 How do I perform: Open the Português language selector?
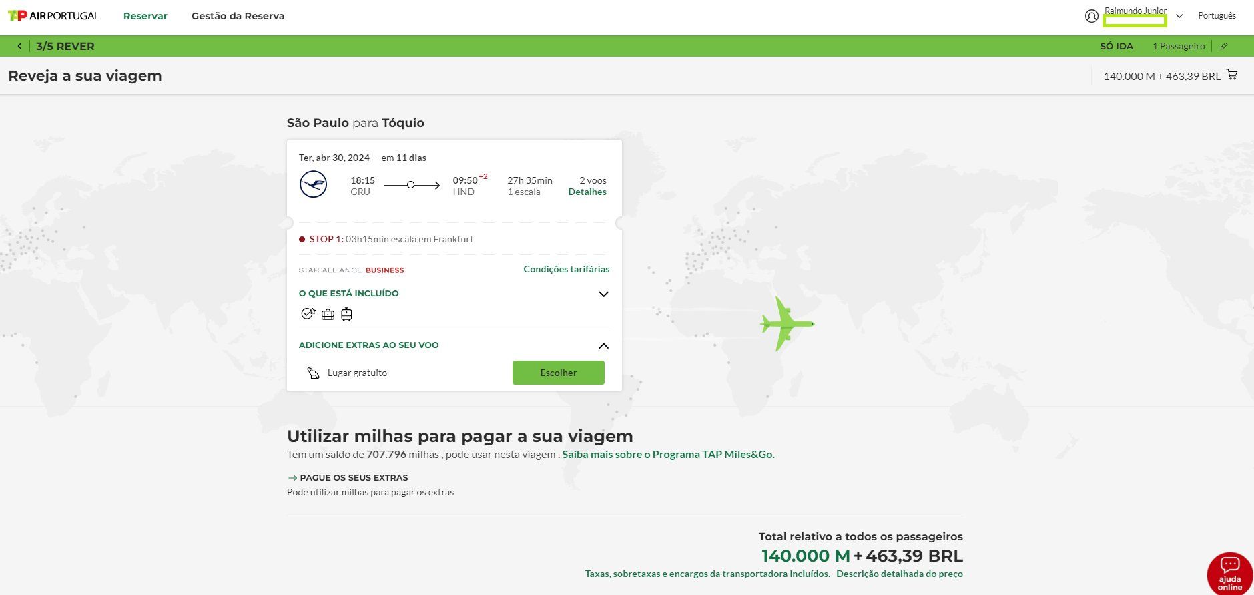[x=1217, y=16]
